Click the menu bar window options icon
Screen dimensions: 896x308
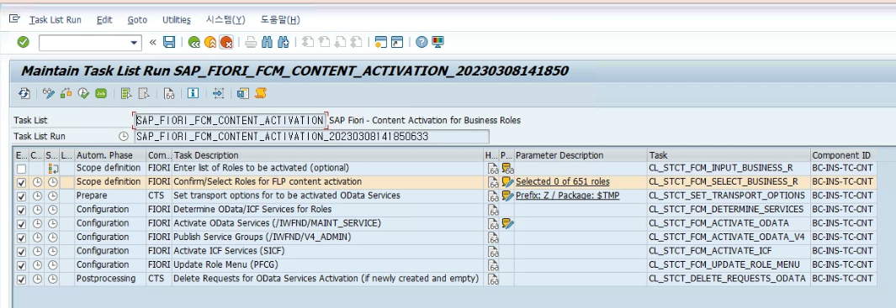point(15,18)
